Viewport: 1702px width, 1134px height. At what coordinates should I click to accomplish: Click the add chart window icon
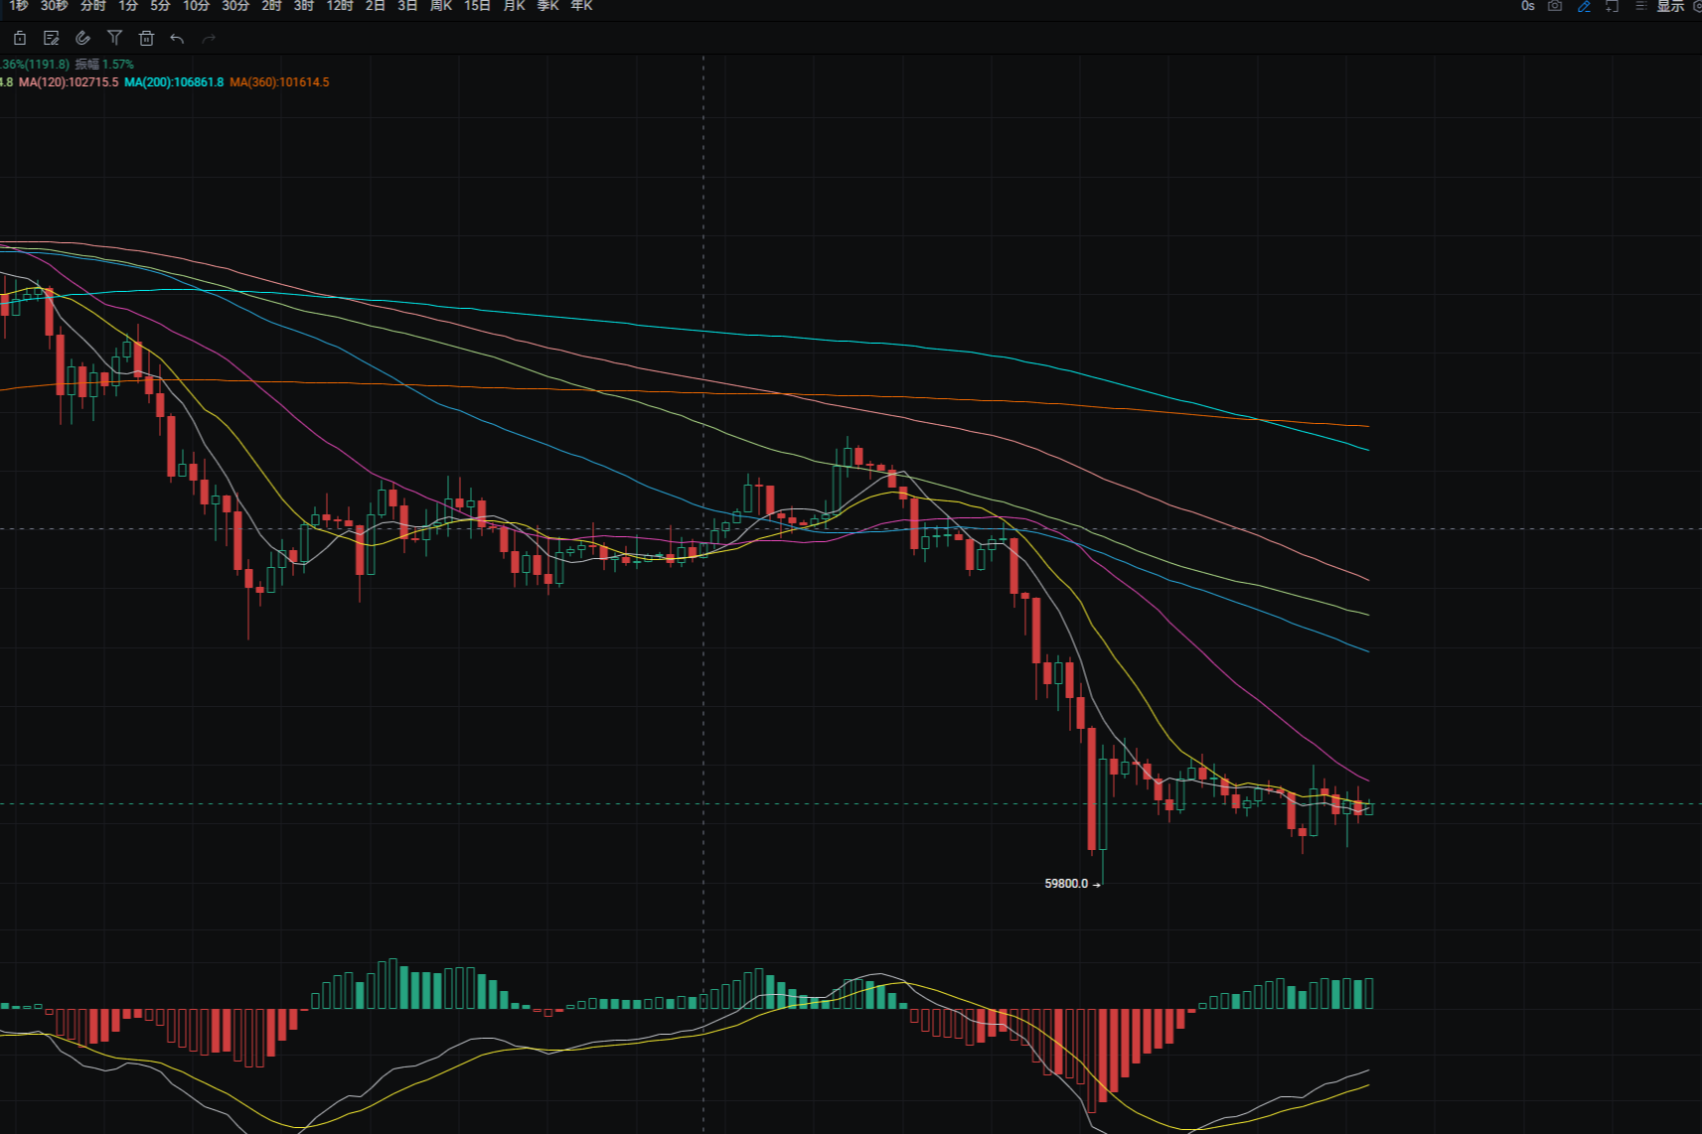(x=1612, y=6)
